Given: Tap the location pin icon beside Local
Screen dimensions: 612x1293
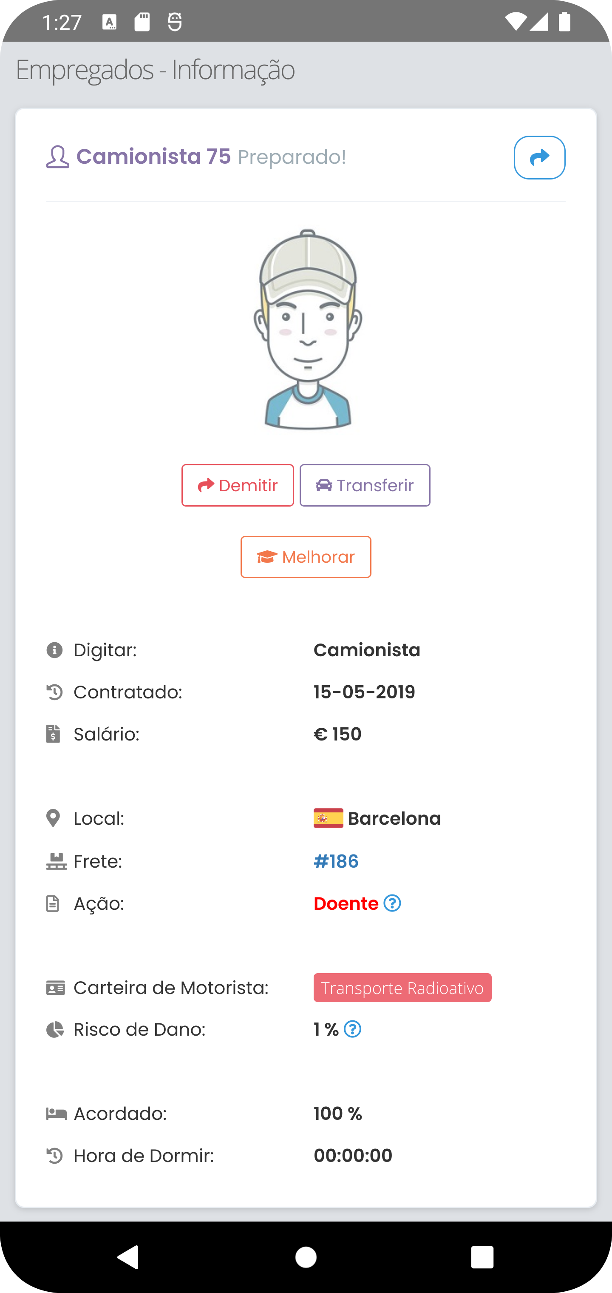Looking at the screenshot, I should [x=53, y=818].
